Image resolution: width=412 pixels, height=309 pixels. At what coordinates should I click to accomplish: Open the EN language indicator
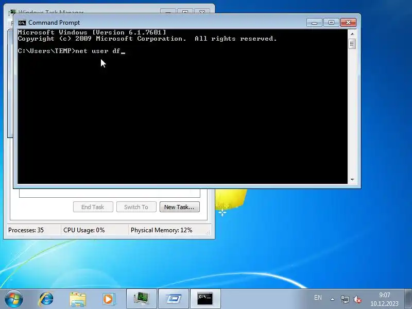[318, 298]
